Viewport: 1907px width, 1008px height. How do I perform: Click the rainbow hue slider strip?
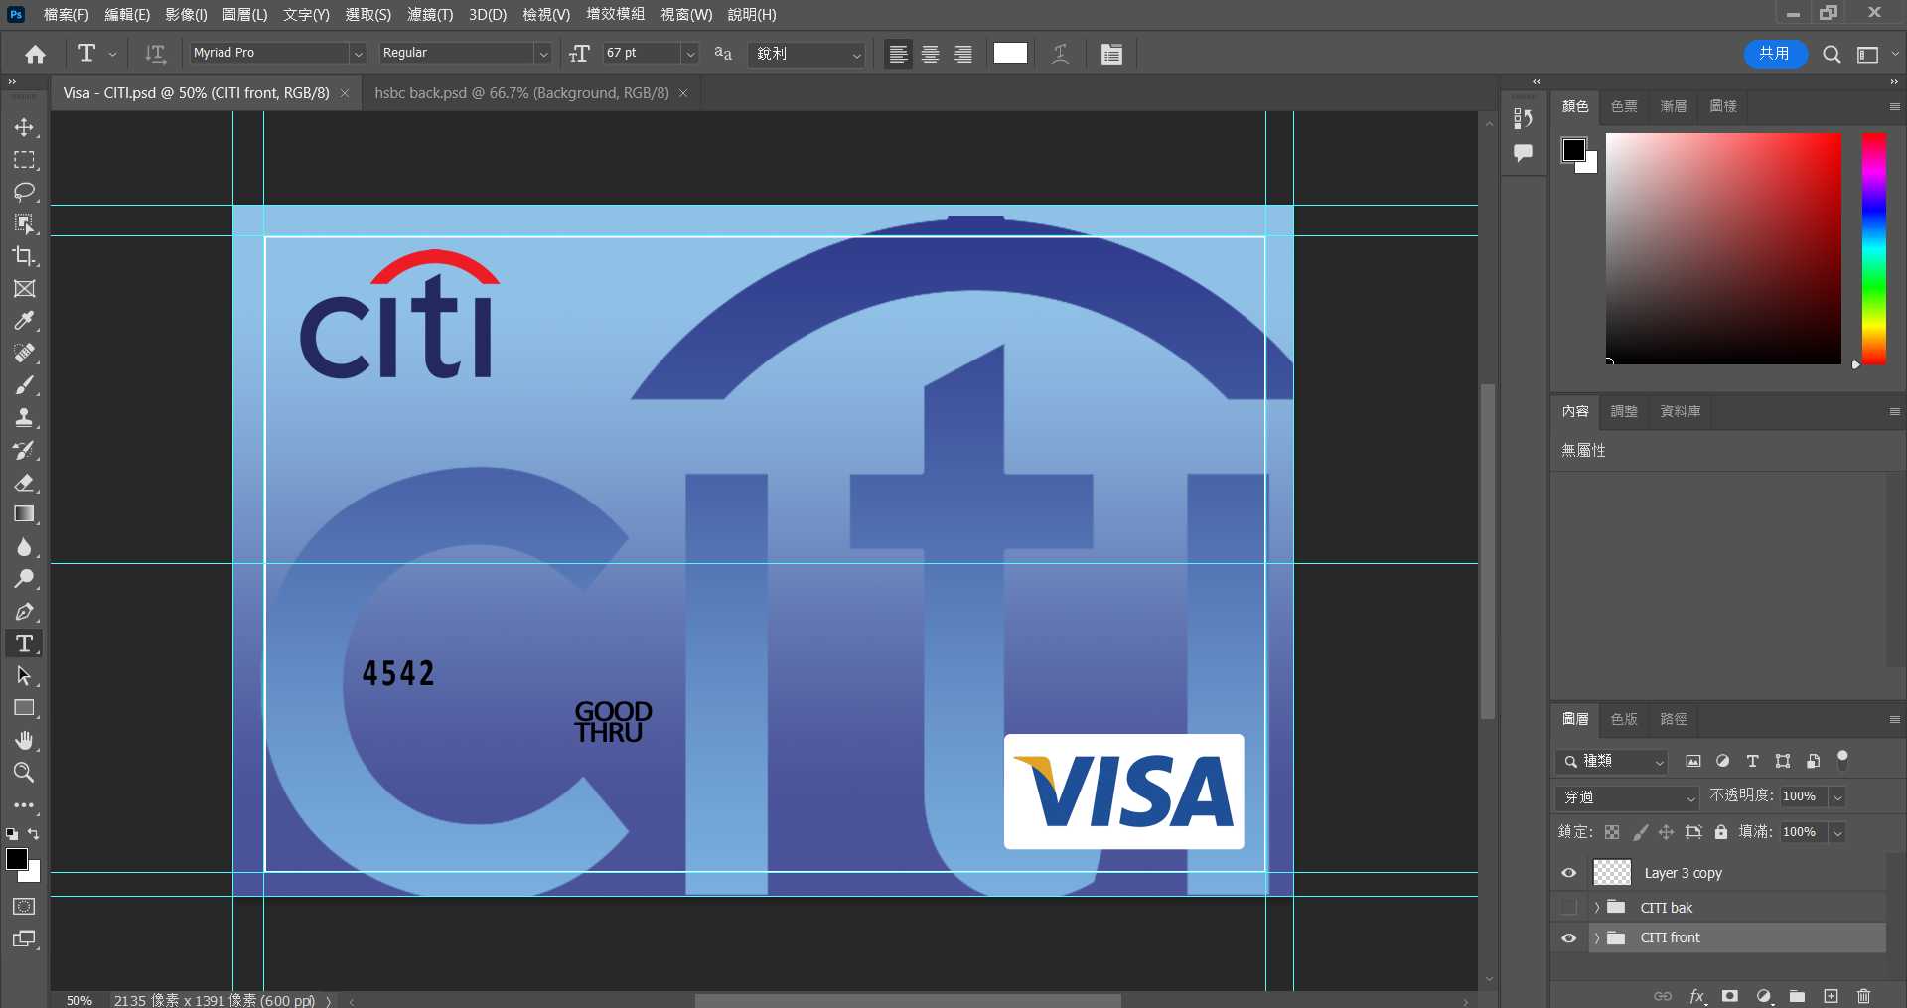[1873, 248]
